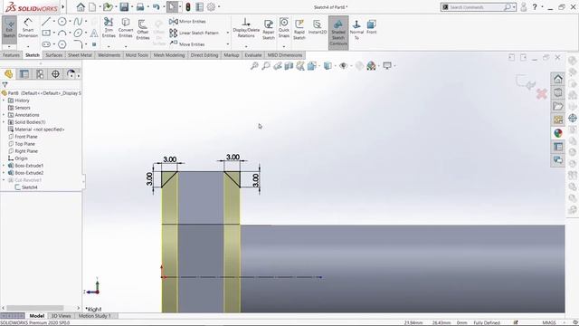Click Linear Sketch Pattern
This screenshot has width=579, height=326.
point(195,33)
